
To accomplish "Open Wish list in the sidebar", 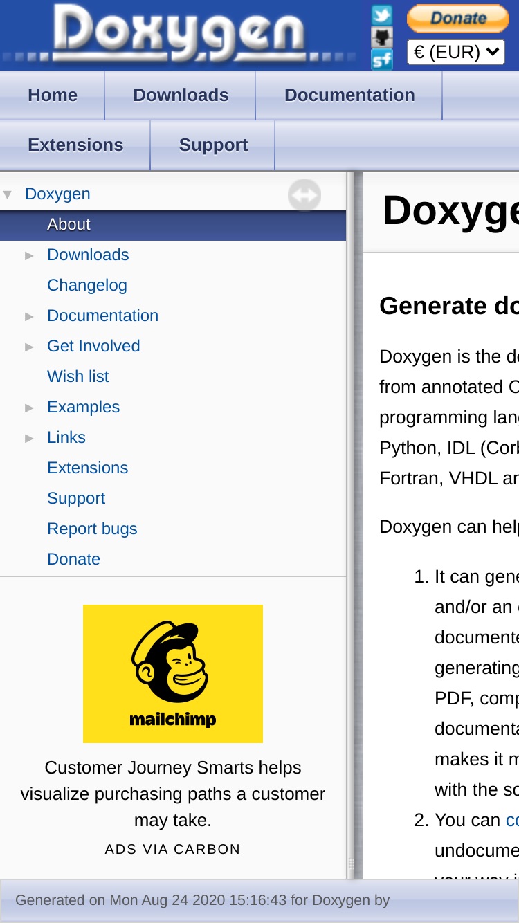I will pos(78,376).
